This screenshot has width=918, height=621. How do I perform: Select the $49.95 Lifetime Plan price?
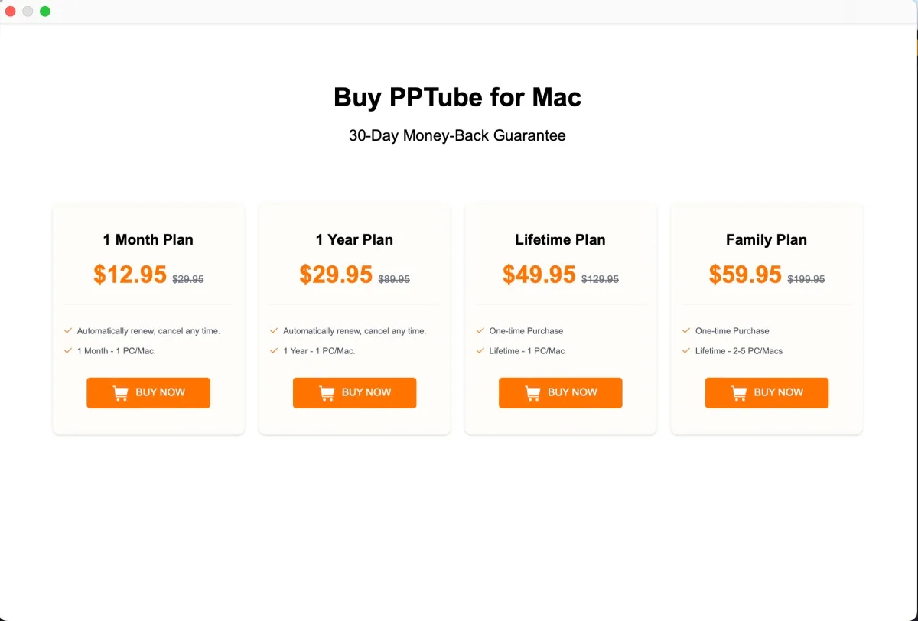click(x=539, y=275)
